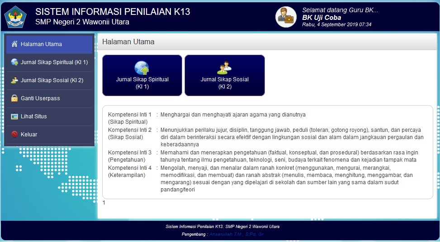
Task: Click the large globe icon on the Spiritual tile
Action: [x=142, y=68]
